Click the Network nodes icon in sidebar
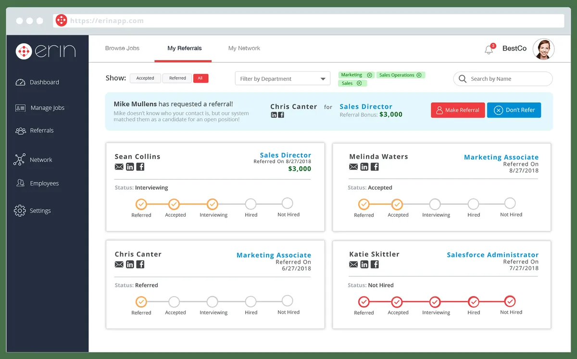577x359 pixels. click(19, 160)
